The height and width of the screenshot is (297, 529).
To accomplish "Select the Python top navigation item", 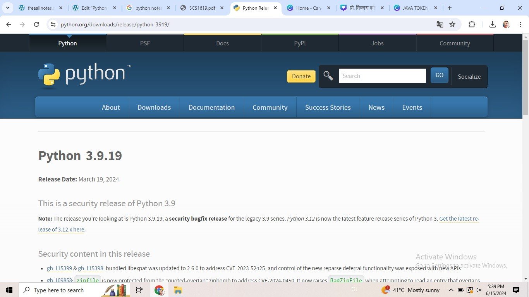I will (x=68, y=43).
